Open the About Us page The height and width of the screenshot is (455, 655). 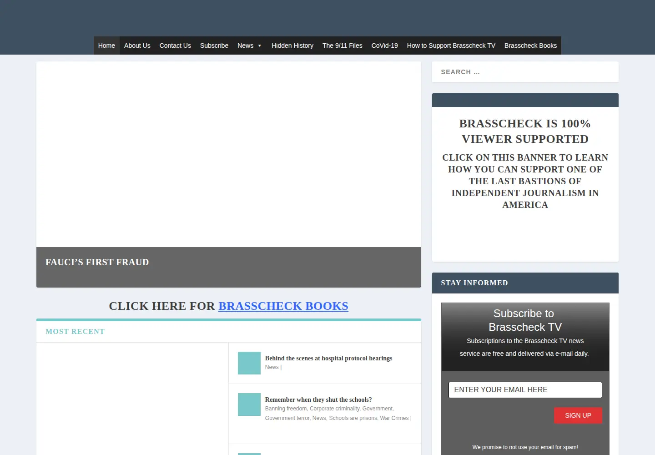(137, 45)
